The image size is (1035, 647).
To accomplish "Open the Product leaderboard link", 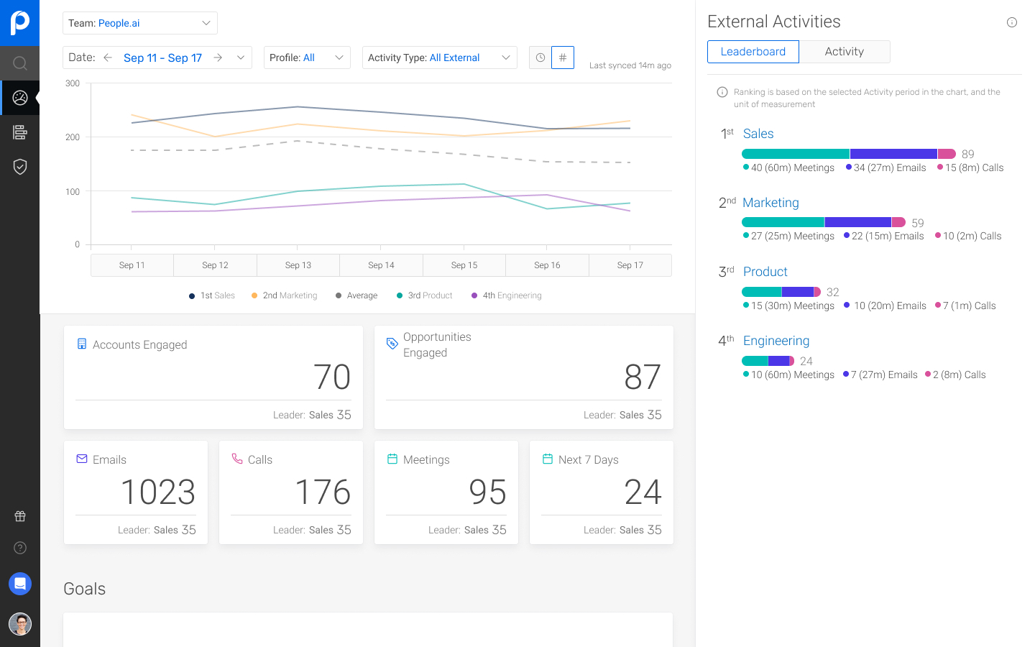I will pos(765,272).
